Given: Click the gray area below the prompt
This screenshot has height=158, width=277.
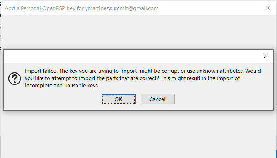Looking at the screenshot, I should tap(139, 127).
